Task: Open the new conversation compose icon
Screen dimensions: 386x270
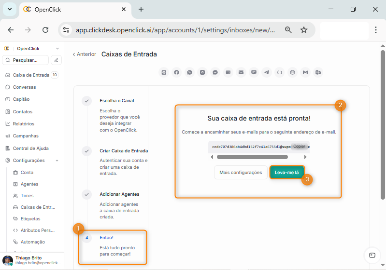Action: 57,60
